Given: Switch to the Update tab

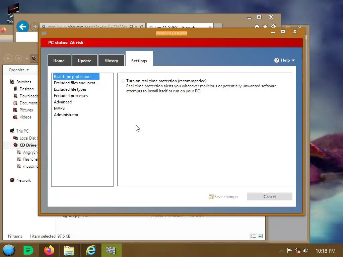Looking at the screenshot, I should (85, 61).
